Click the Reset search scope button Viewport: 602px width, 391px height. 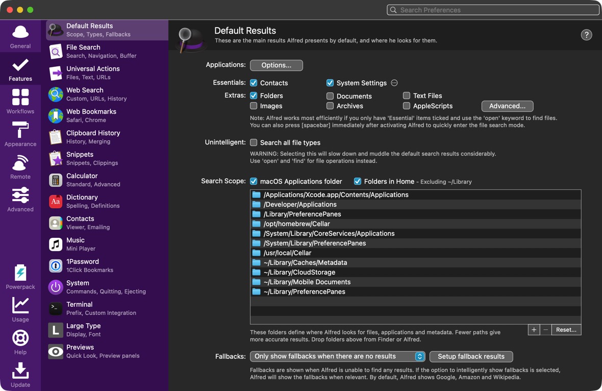(566, 330)
